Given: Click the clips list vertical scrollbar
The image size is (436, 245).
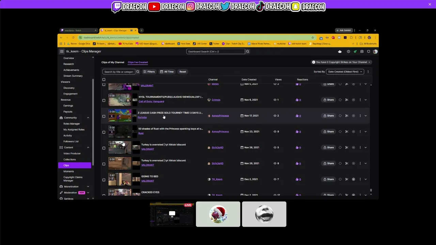Looking at the screenshot, I should (371, 191).
